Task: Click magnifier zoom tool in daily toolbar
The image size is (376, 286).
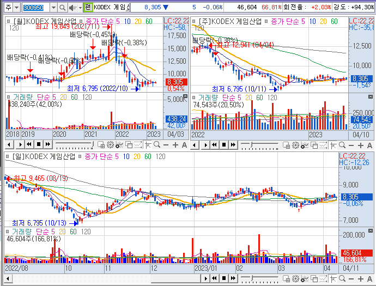Action: (x=342, y=278)
